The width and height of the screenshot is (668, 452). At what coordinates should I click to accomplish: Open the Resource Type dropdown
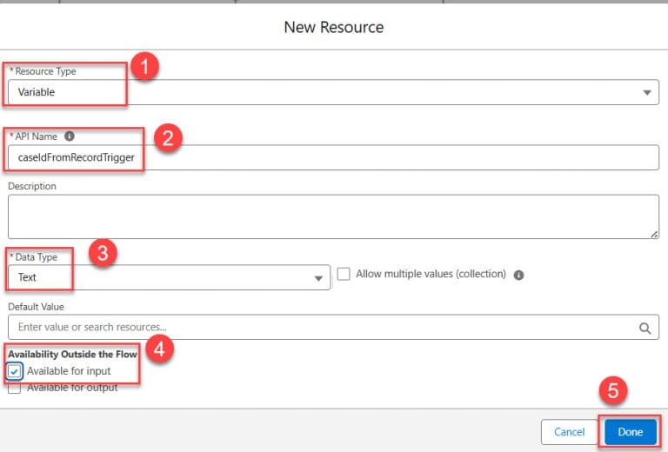click(x=333, y=92)
